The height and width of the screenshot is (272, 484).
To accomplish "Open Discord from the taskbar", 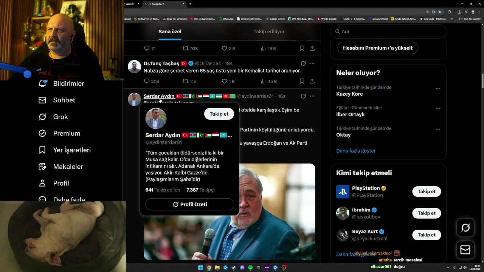I will click(x=242, y=267).
